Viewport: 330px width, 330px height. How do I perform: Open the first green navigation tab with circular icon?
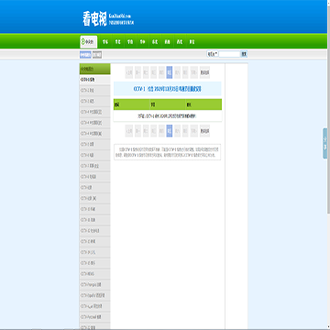click(x=89, y=42)
